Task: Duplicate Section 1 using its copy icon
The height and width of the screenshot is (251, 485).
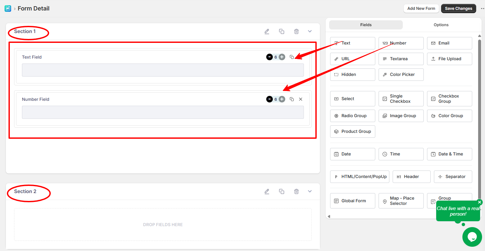Action: tap(281, 31)
